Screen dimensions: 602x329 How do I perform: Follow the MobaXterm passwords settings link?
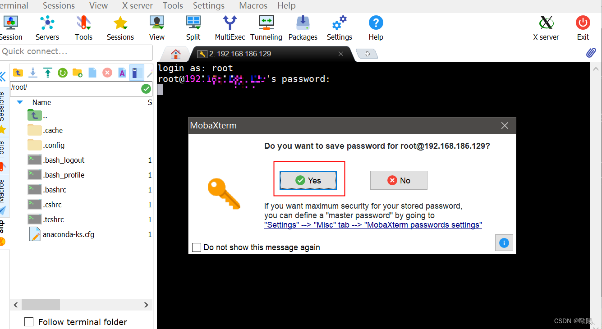(373, 225)
